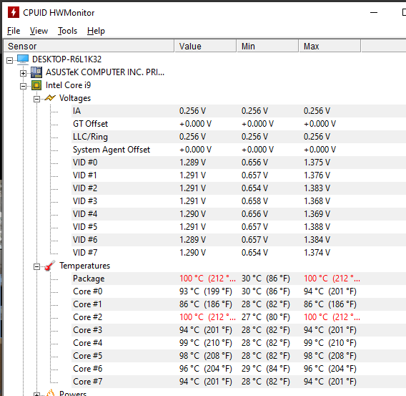The image size is (406, 396).
Task: Select the VID #2 row
Action: click(x=238, y=188)
